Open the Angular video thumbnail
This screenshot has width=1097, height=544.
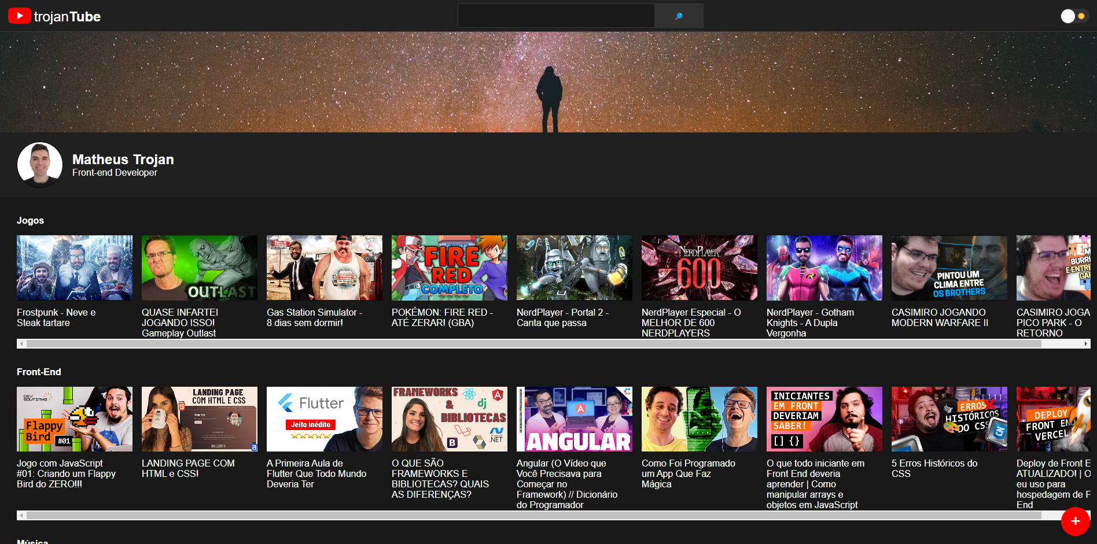[575, 419]
